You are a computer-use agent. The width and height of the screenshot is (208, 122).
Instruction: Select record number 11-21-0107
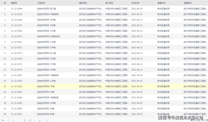click(17, 75)
